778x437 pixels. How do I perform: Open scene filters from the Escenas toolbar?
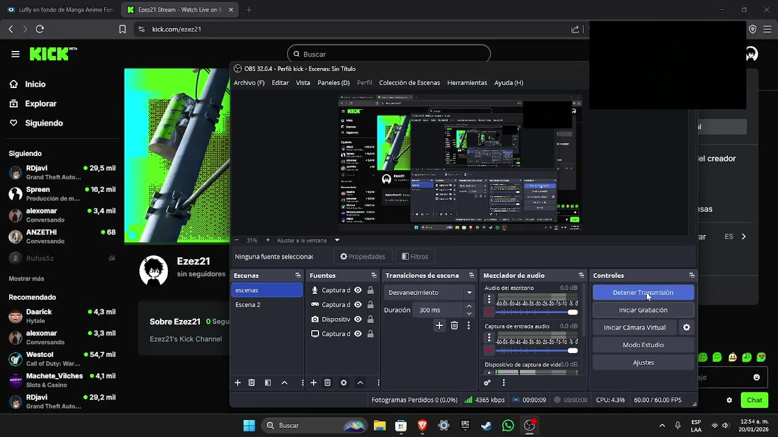(268, 383)
